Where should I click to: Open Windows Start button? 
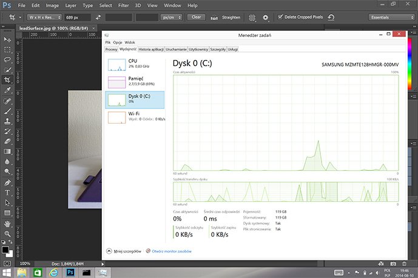tap(7, 273)
